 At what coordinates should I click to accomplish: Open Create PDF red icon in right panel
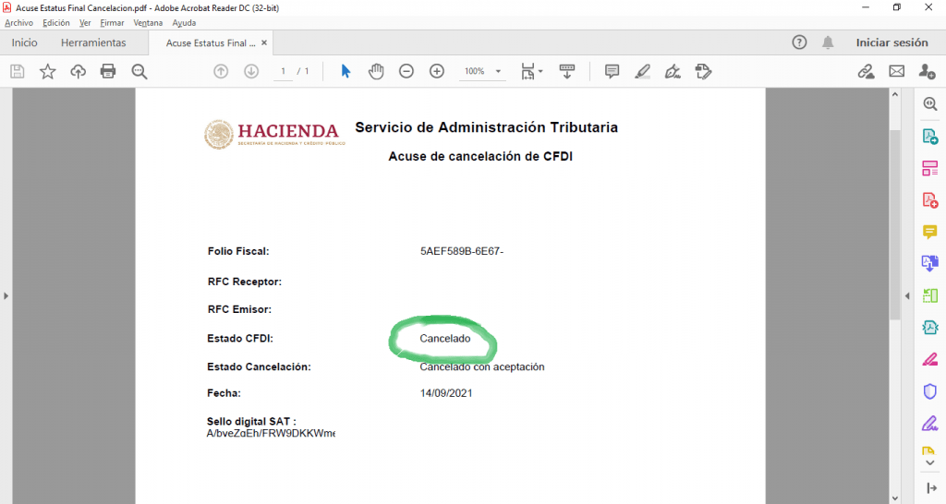click(x=930, y=200)
